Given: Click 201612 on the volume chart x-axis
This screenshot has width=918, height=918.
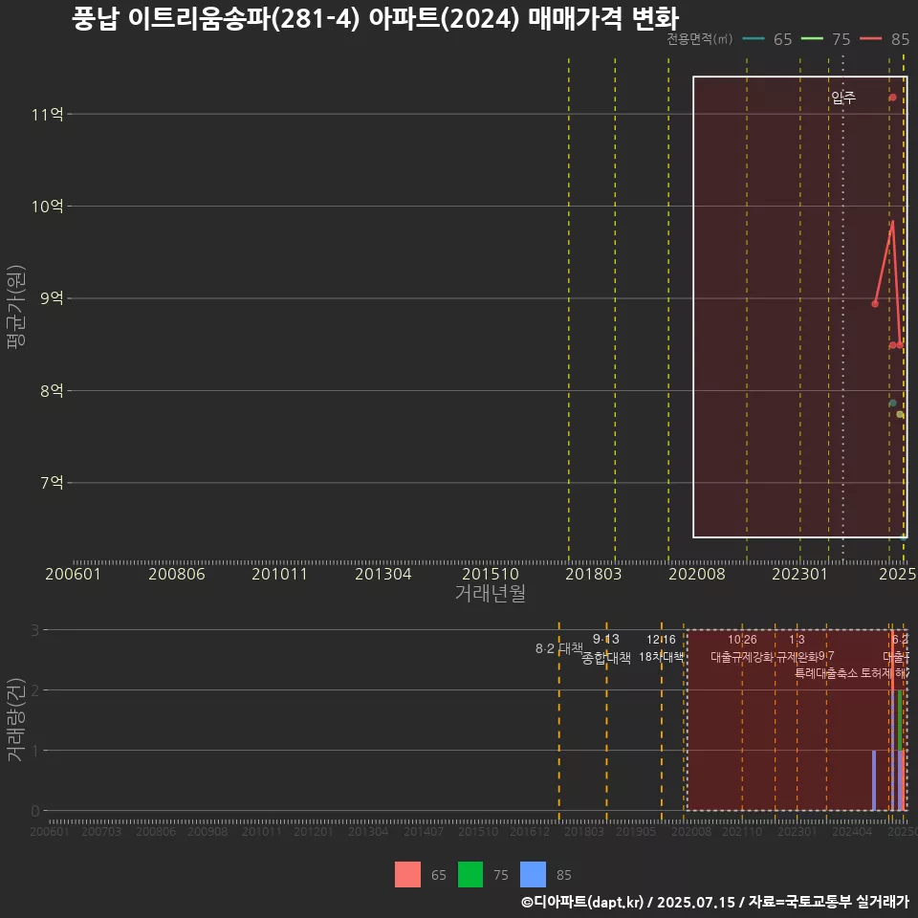Looking at the screenshot, I should (x=530, y=831).
